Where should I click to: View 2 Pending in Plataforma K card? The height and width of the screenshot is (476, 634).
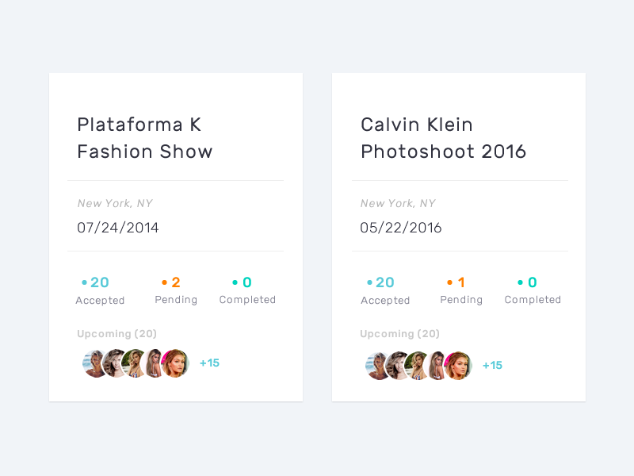pos(176,290)
